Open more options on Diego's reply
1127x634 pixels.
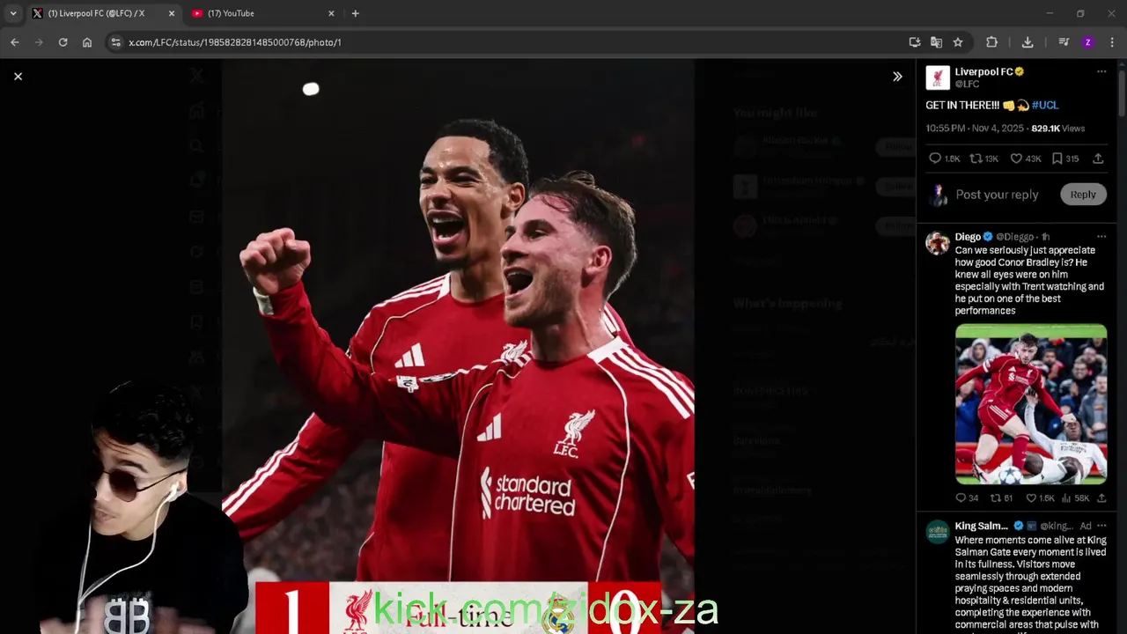pos(1101,237)
